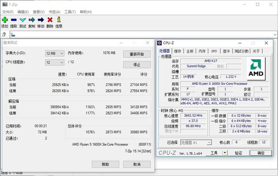
Task: Click the 工具 dropdown arrow in CPU-Z
Action: click(225, 153)
